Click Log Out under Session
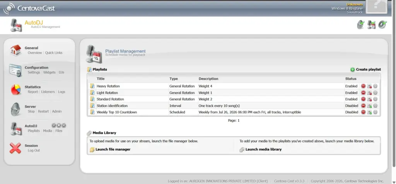 pyautogui.click(x=34, y=150)
